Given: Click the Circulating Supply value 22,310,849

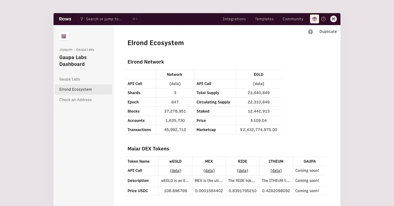Looking at the screenshot, I should click(x=259, y=102).
